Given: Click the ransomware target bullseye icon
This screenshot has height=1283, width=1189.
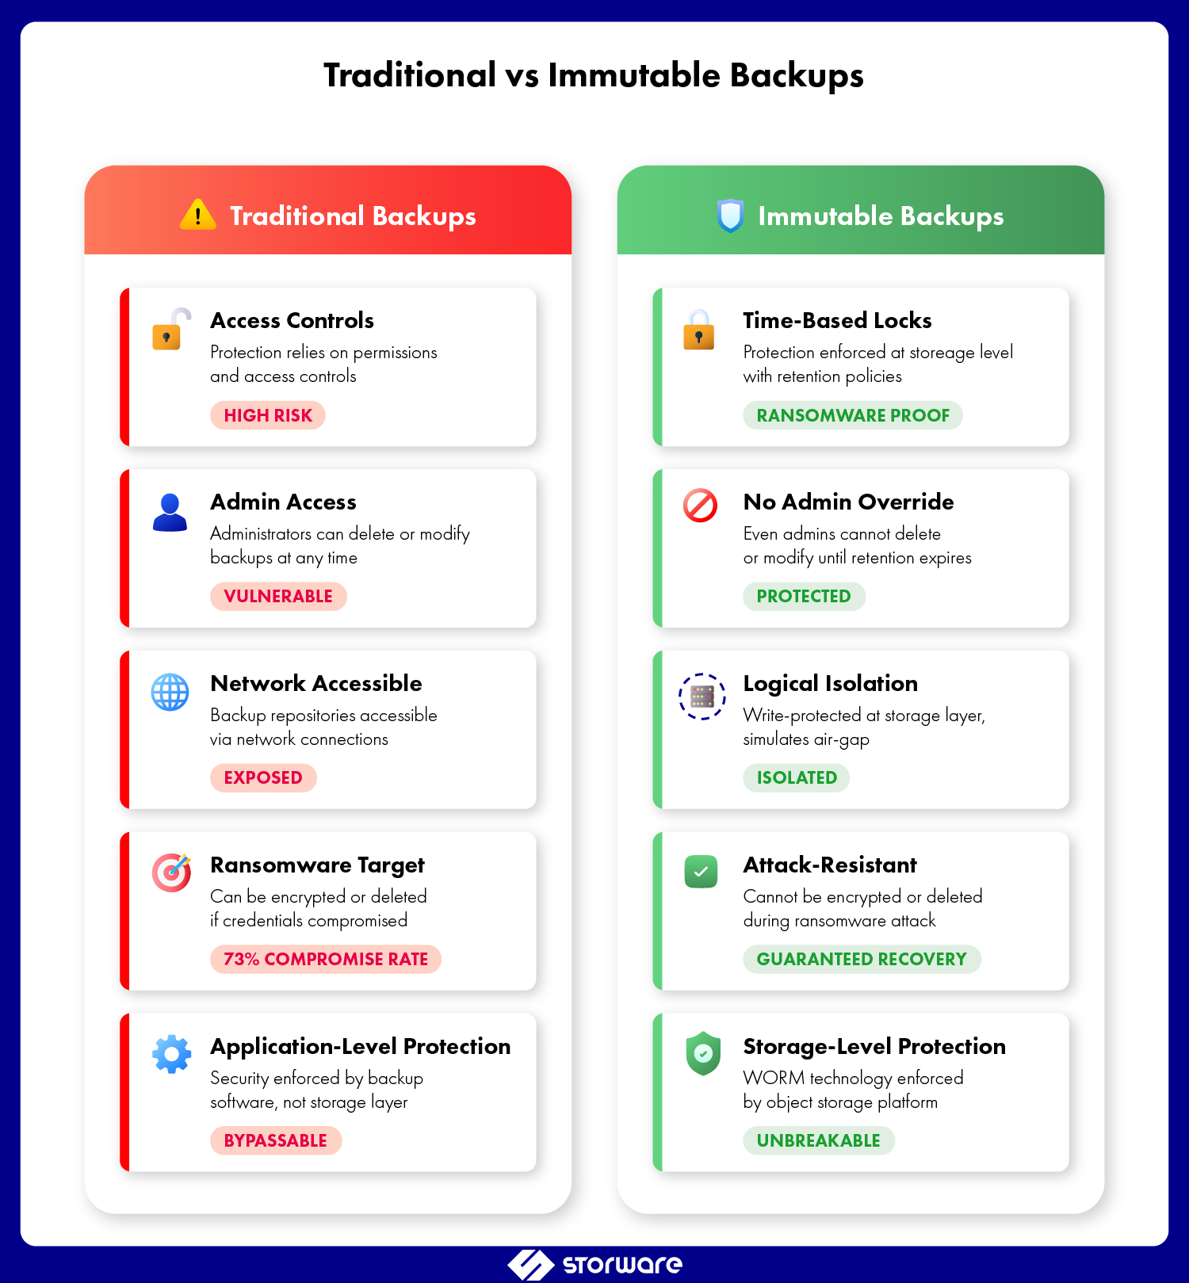Looking at the screenshot, I should [171, 873].
